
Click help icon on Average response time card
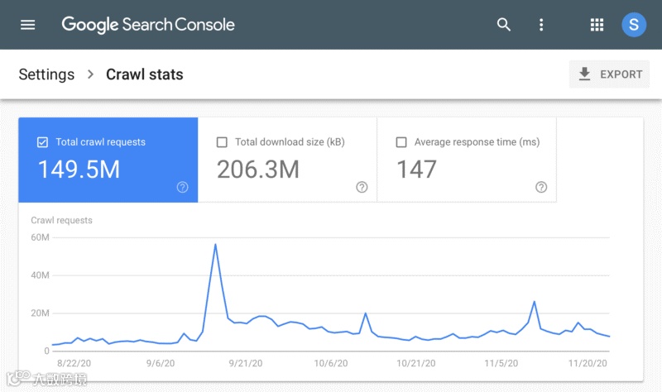coord(541,188)
